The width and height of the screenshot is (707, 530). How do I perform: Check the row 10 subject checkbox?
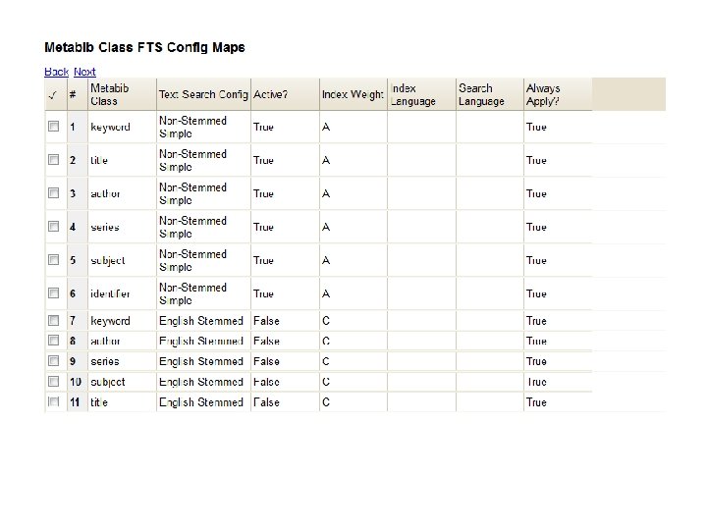point(54,382)
